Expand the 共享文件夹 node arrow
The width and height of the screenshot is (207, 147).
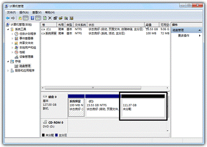point(12,43)
